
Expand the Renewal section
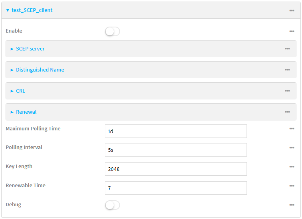26,112
